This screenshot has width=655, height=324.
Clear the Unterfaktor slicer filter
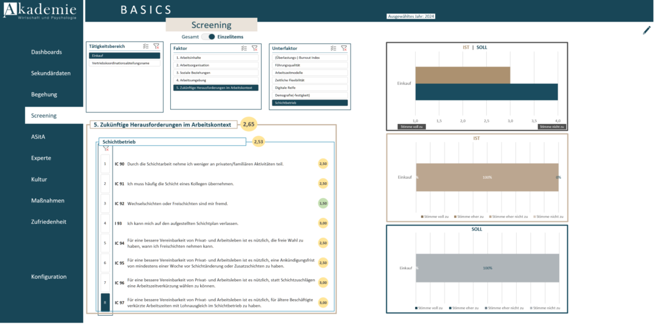pyautogui.click(x=343, y=48)
